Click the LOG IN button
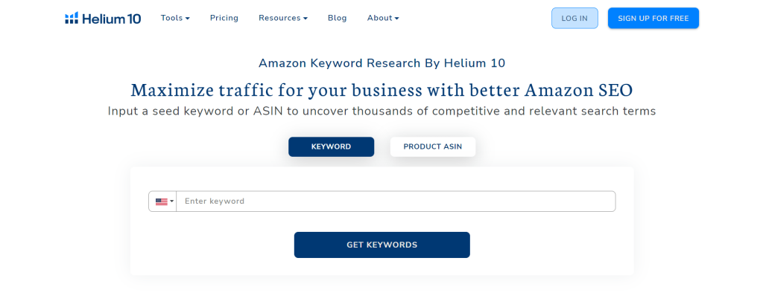763x307 pixels. click(574, 19)
